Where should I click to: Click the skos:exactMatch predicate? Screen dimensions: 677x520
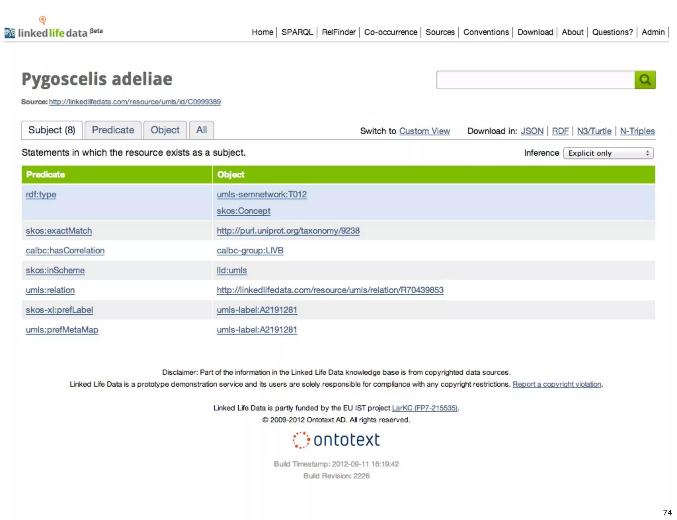[x=59, y=231]
